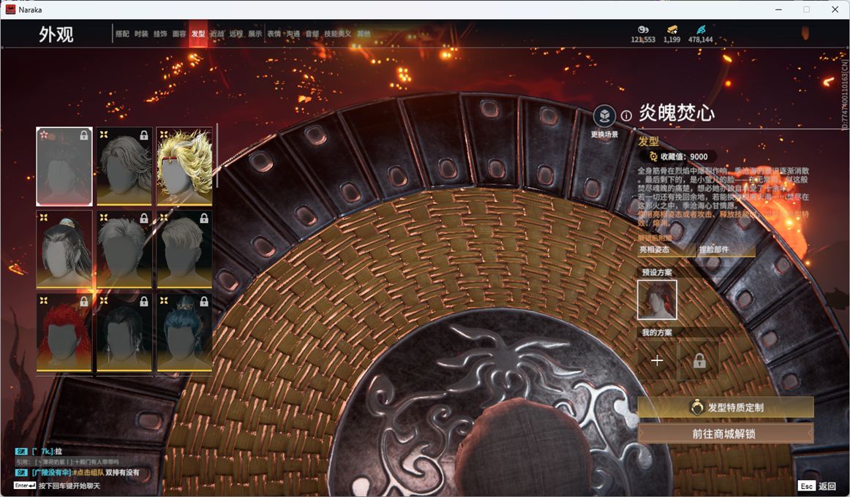850x497 pixels.
Task: Open the 搭配 tab
Action: pos(122,34)
